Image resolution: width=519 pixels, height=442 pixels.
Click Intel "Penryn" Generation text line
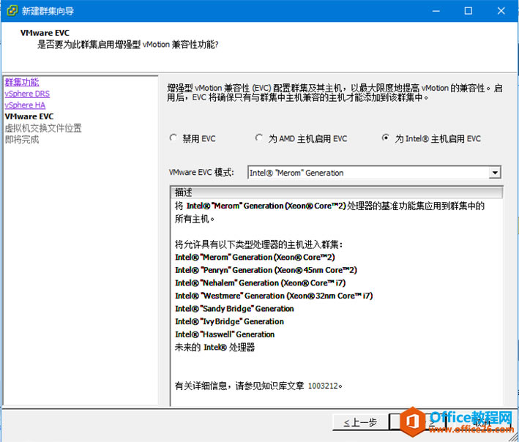tap(266, 270)
